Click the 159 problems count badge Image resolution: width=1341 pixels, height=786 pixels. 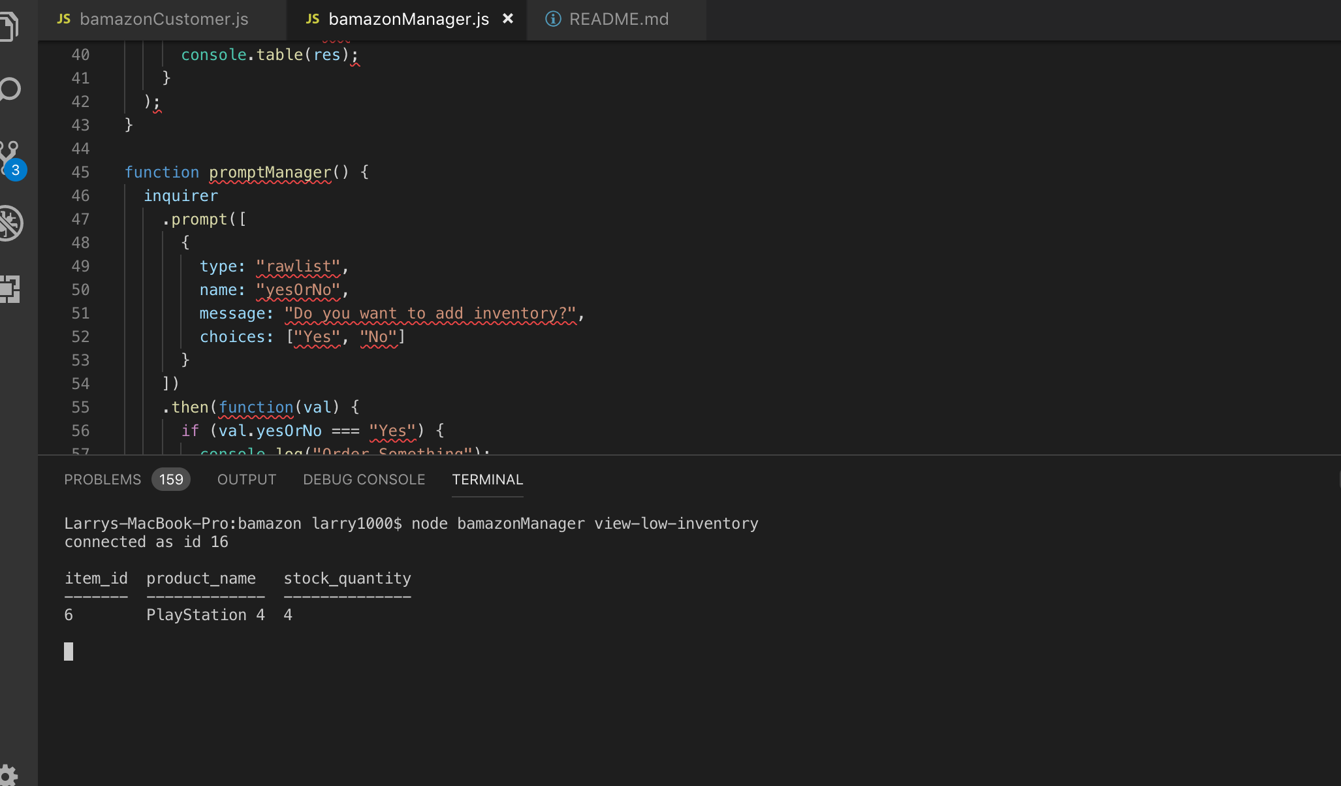[171, 480]
